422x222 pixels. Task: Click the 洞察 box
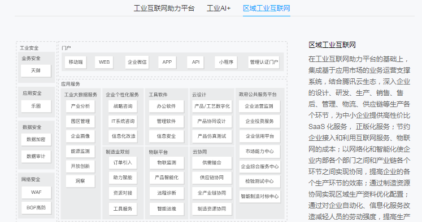(x=80, y=181)
